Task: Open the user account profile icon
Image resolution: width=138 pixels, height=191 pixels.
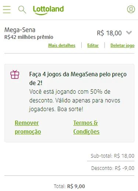Action: (131, 9)
